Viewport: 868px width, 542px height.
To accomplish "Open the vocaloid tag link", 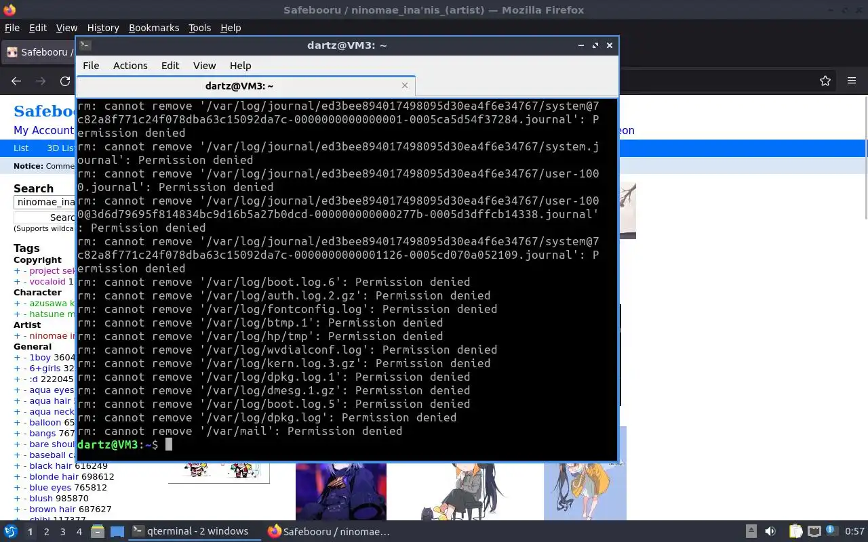I will pos(47,281).
